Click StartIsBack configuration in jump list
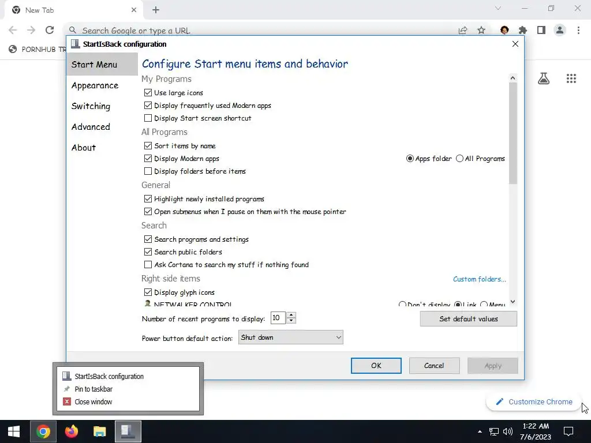 click(x=128, y=376)
